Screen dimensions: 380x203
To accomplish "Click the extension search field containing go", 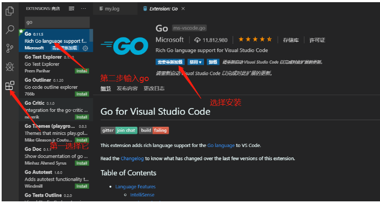I will [57, 22].
